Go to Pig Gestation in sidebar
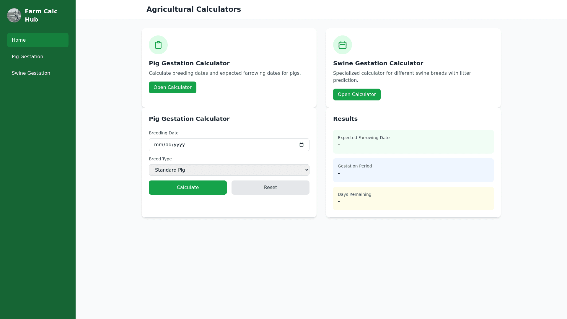Image resolution: width=567 pixels, height=319 pixels. (x=27, y=57)
